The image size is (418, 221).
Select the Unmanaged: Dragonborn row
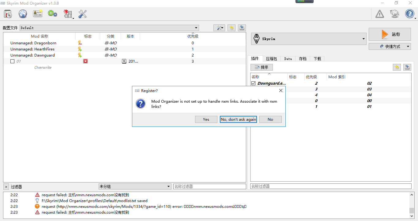pos(125,43)
